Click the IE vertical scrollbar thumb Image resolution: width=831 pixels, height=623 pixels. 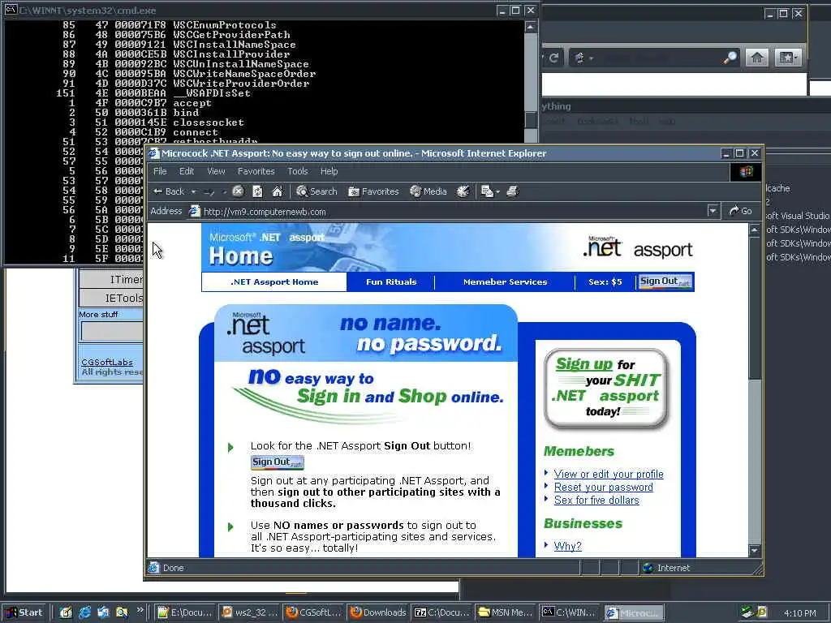point(755,307)
